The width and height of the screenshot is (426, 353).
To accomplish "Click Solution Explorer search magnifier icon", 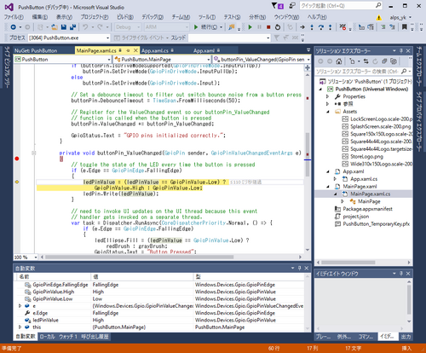I will (404, 71).
